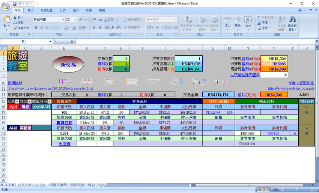
Task: Open the 狀態 filter dropdown
Action: tap(17, 102)
